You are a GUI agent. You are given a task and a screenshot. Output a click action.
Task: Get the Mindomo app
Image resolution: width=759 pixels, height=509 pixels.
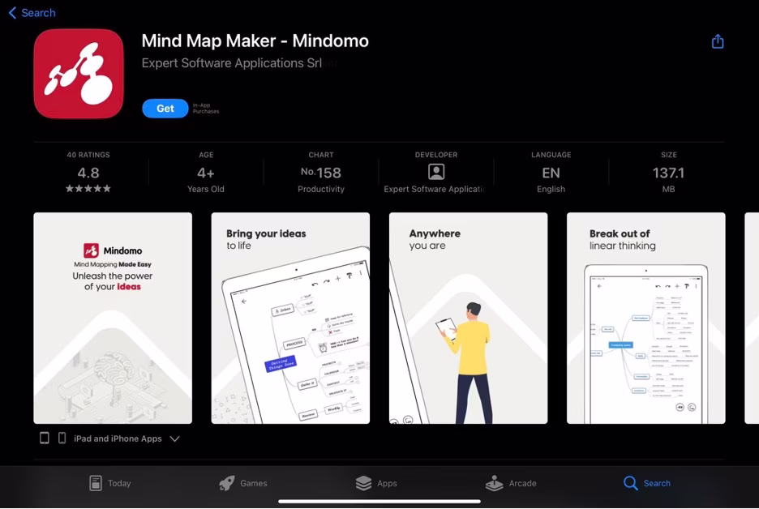(165, 109)
